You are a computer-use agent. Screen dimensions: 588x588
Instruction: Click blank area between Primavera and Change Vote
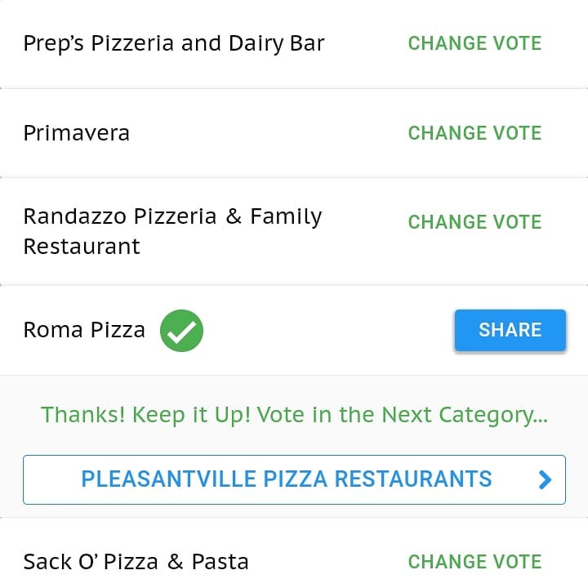point(269,133)
